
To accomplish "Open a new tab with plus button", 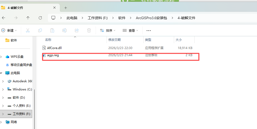I will click(x=66, y=8).
